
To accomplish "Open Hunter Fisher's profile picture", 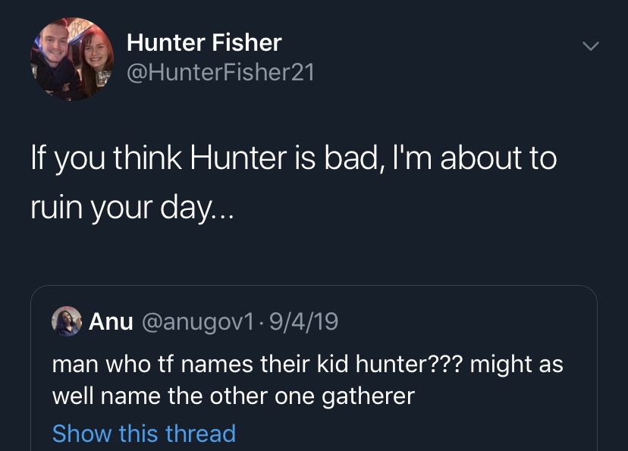I will point(71,59).
